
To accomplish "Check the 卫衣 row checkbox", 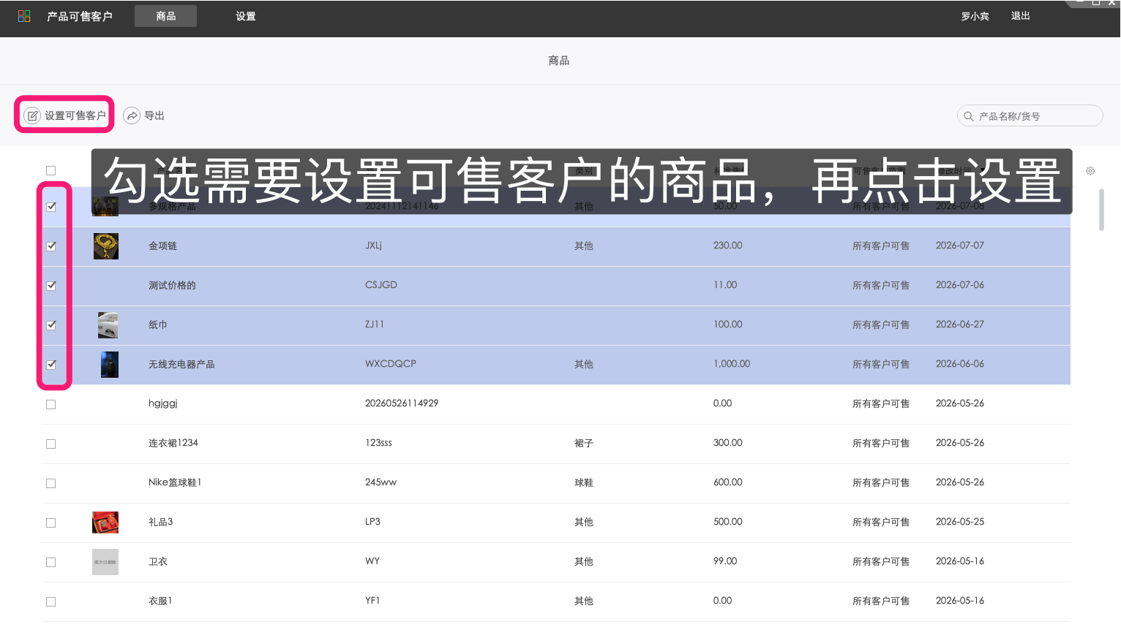I will pos(51,562).
